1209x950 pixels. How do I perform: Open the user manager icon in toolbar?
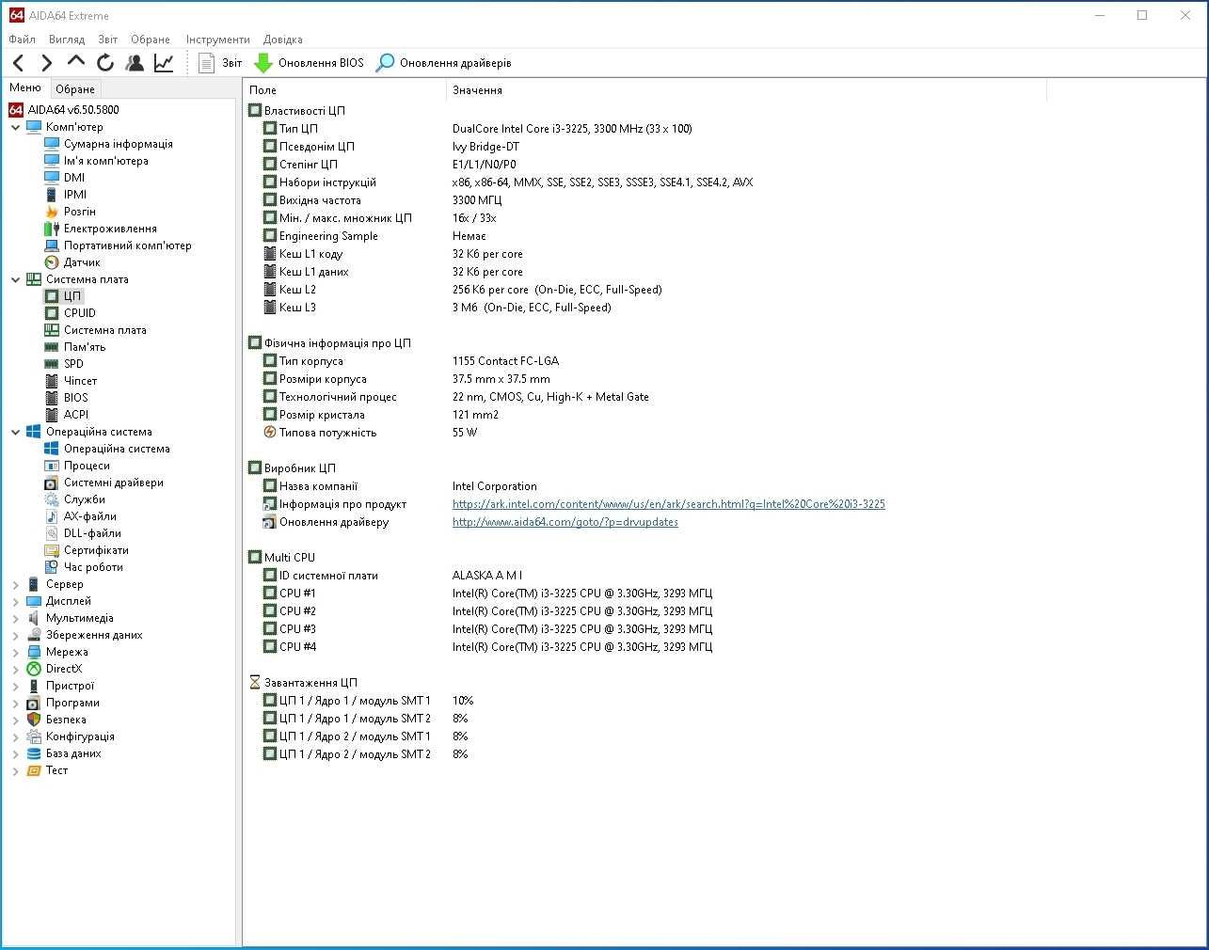[135, 63]
